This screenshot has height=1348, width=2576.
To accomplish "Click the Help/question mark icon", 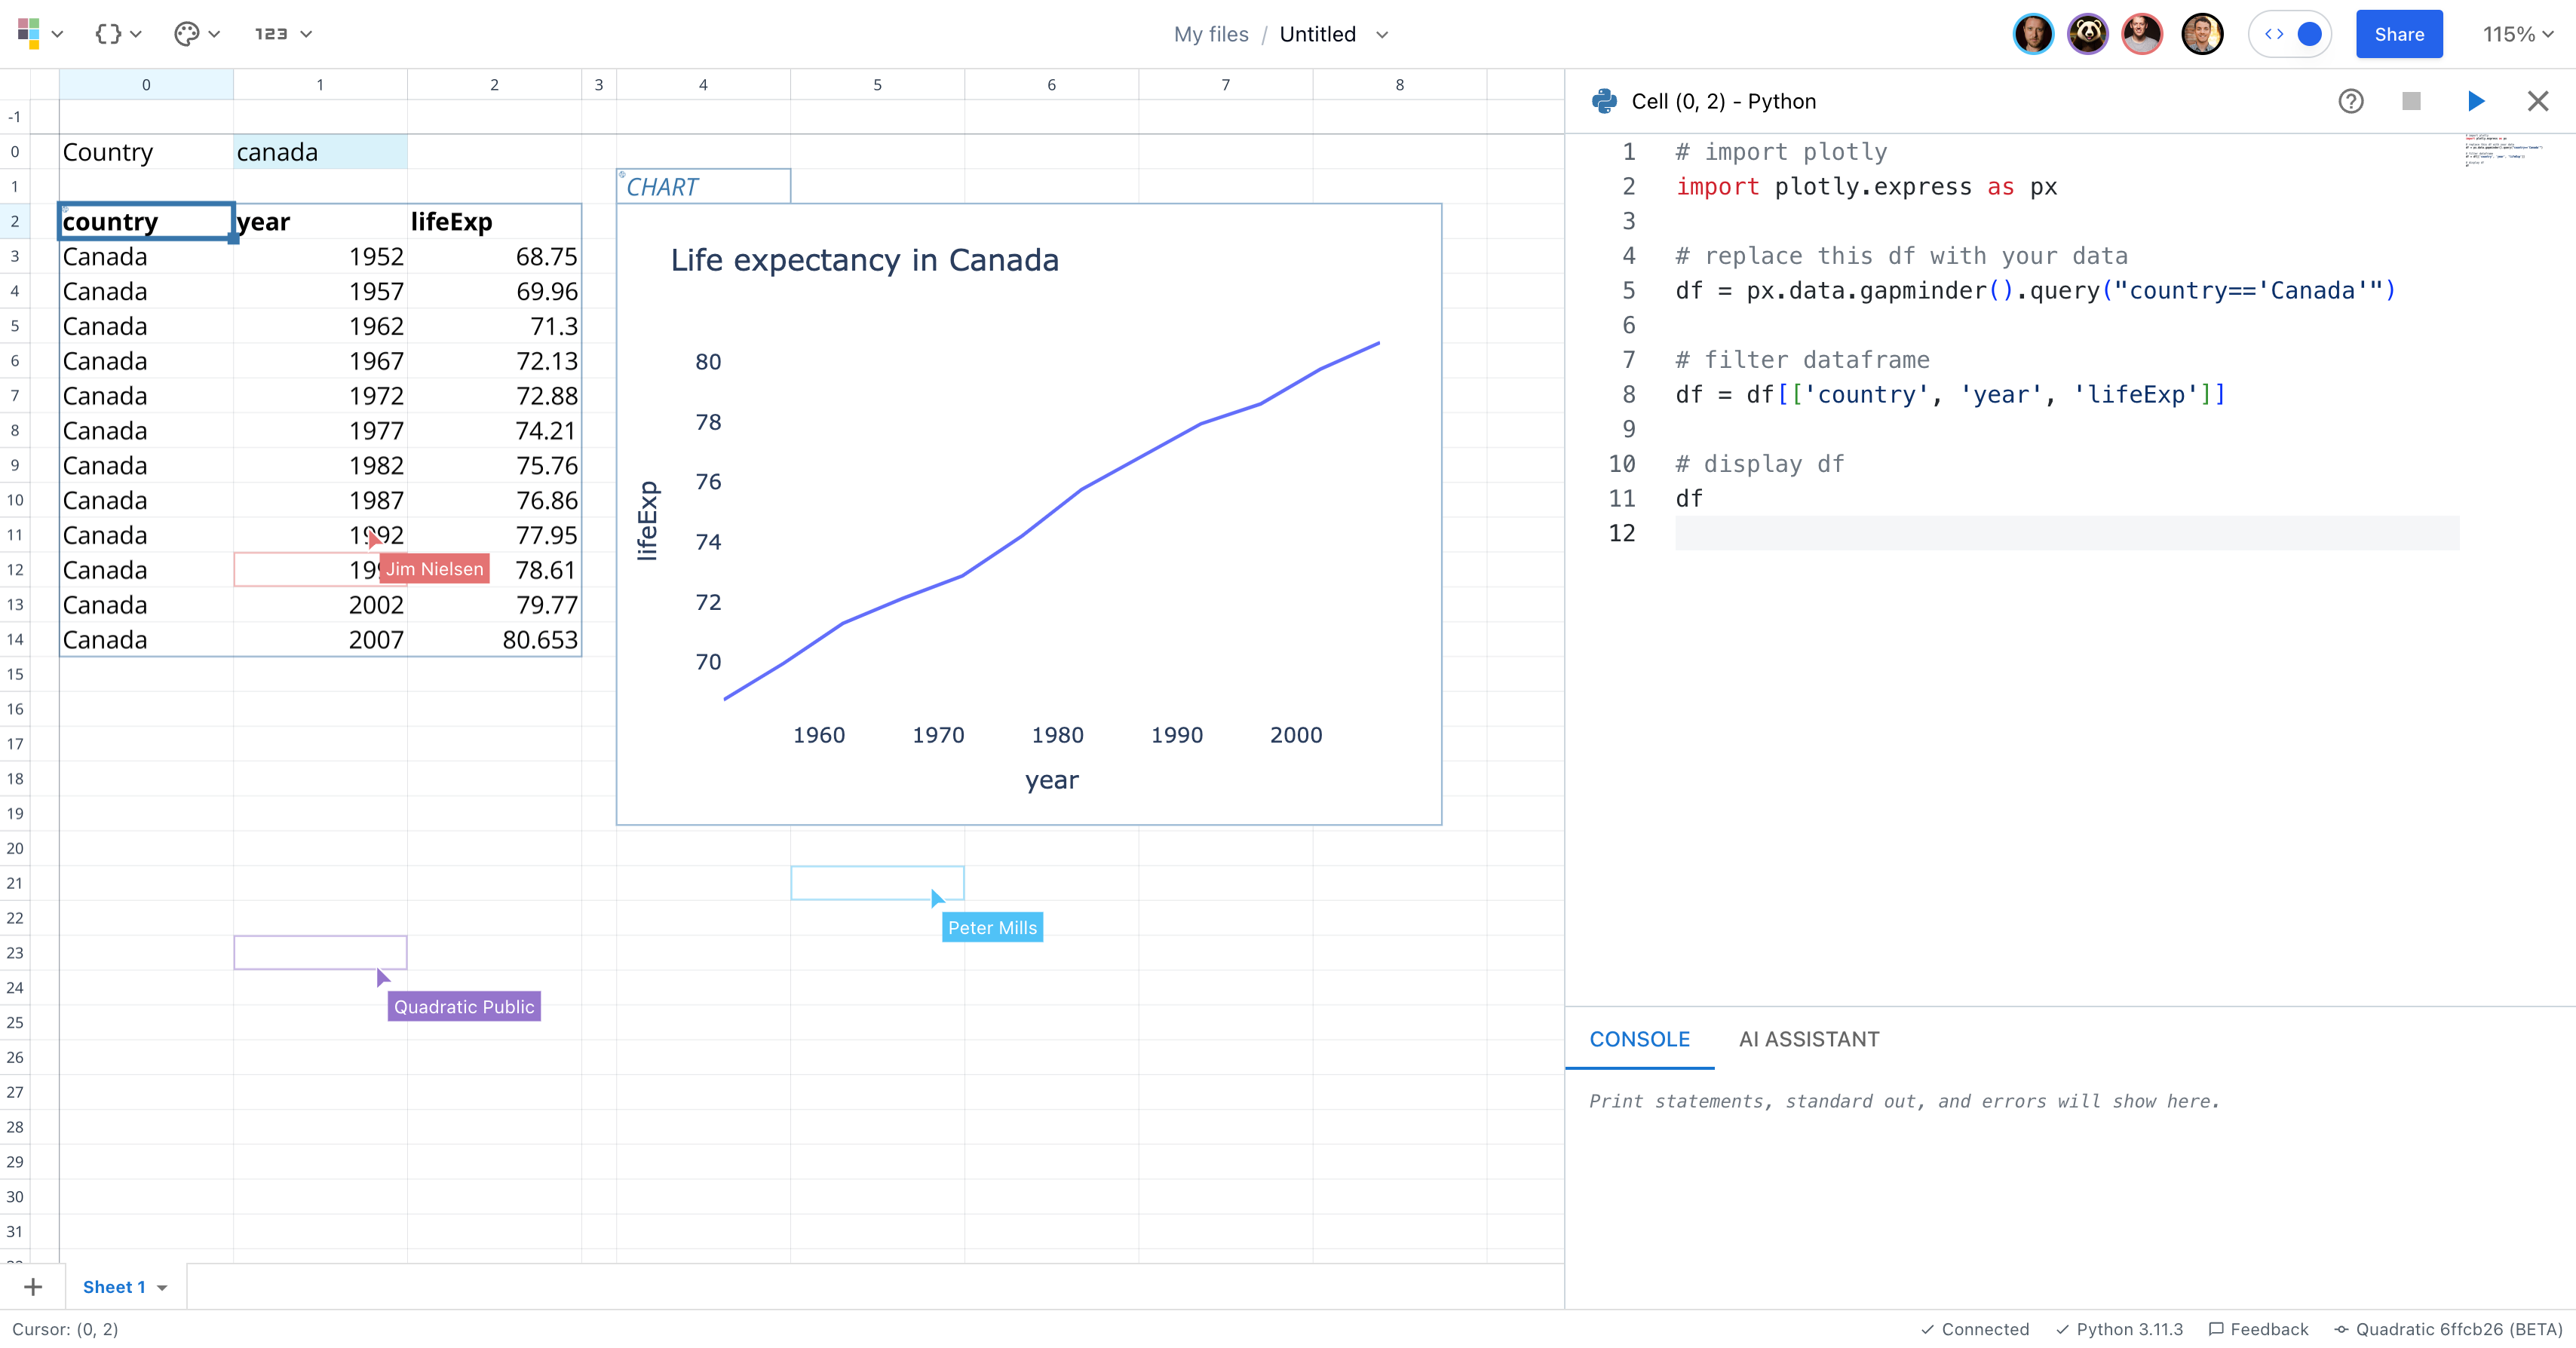I will (x=2350, y=100).
